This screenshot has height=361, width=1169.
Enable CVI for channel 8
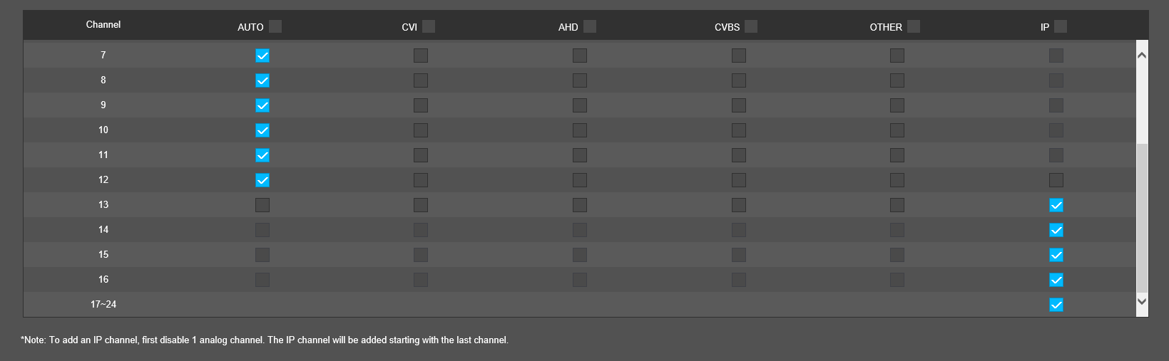pos(421,80)
